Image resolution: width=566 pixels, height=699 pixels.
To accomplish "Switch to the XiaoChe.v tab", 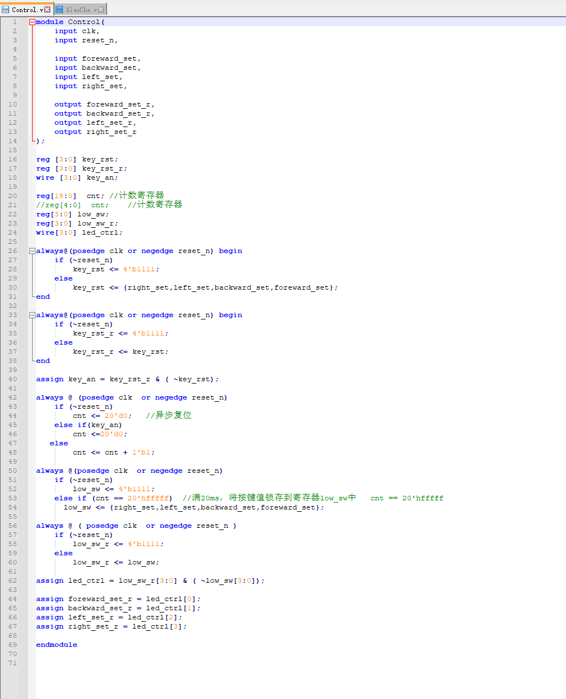I will point(80,9).
